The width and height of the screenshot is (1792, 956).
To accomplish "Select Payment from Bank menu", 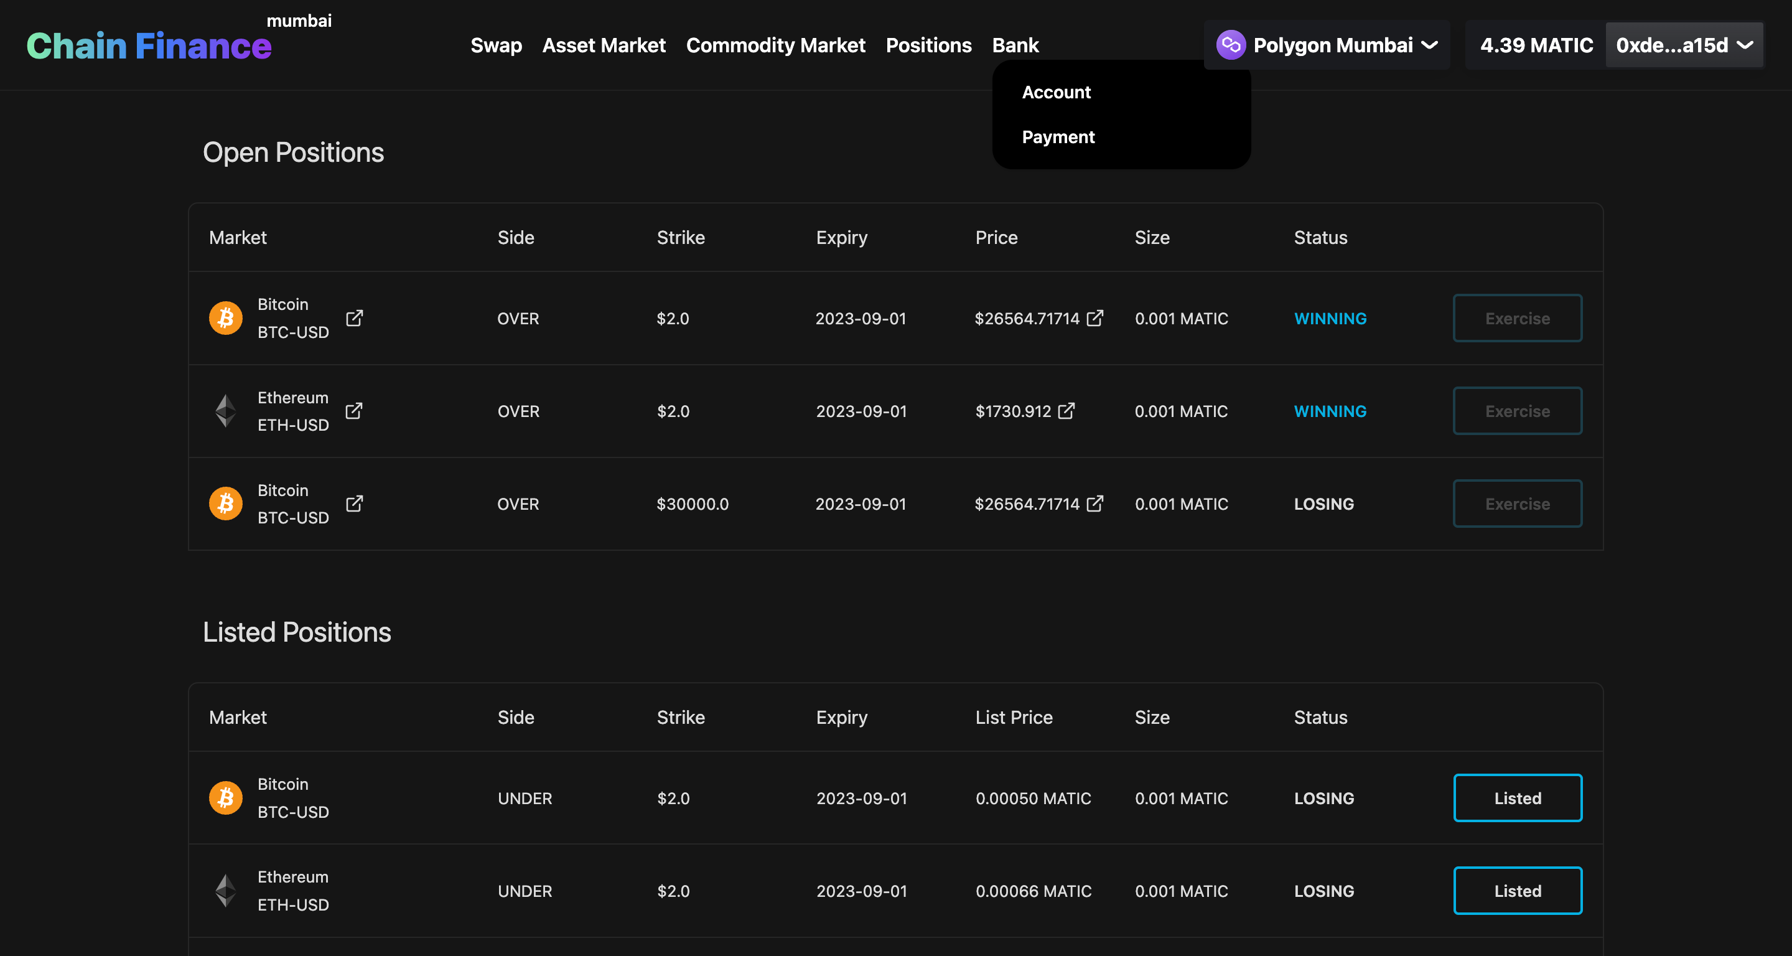I will click(x=1058, y=137).
